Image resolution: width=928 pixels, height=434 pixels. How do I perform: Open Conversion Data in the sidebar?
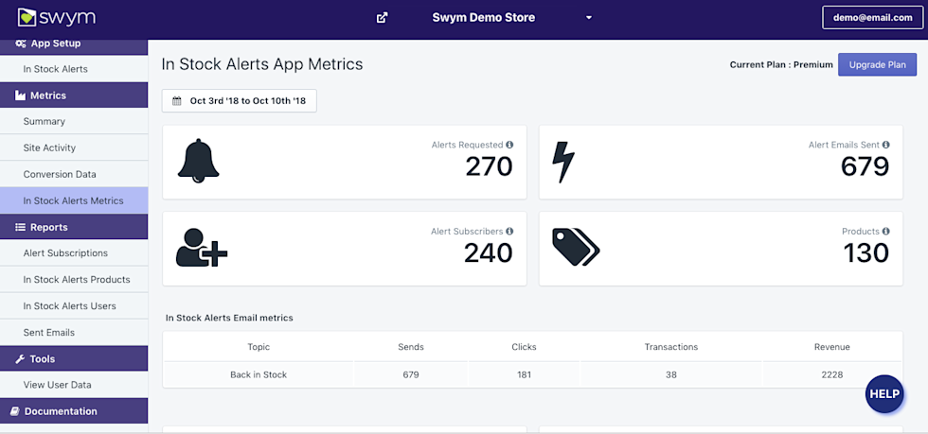[60, 174]
